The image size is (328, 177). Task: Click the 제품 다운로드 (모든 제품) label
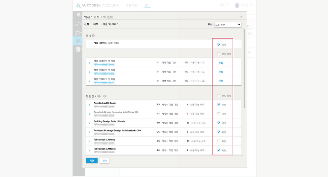(106, 43)
